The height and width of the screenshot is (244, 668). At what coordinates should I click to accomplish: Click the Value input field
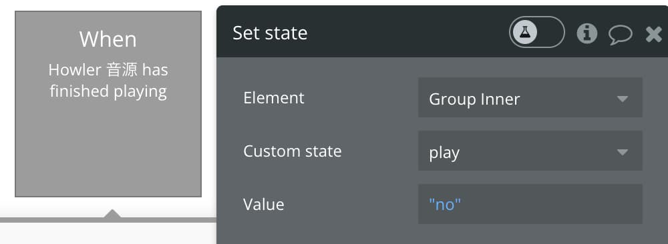530,204
